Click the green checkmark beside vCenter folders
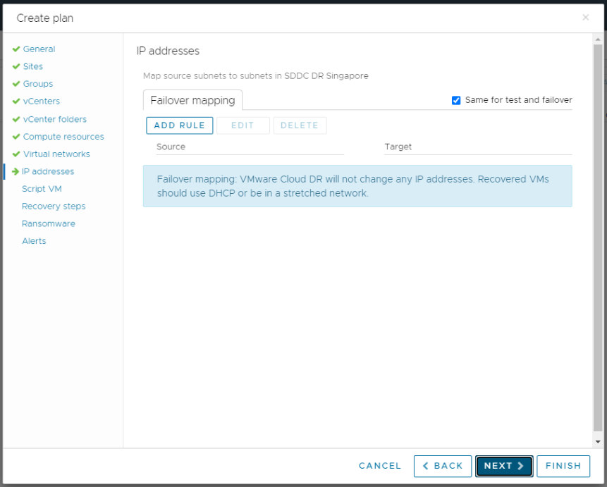The image size is (607, 487). click(x=16, y=119)
